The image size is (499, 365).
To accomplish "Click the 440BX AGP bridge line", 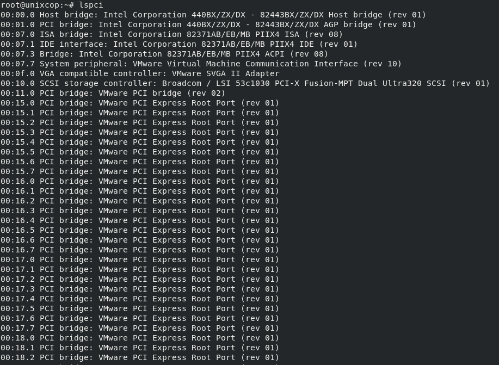I will point(208,25).
